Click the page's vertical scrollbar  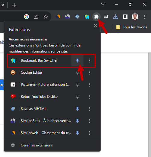149,105
